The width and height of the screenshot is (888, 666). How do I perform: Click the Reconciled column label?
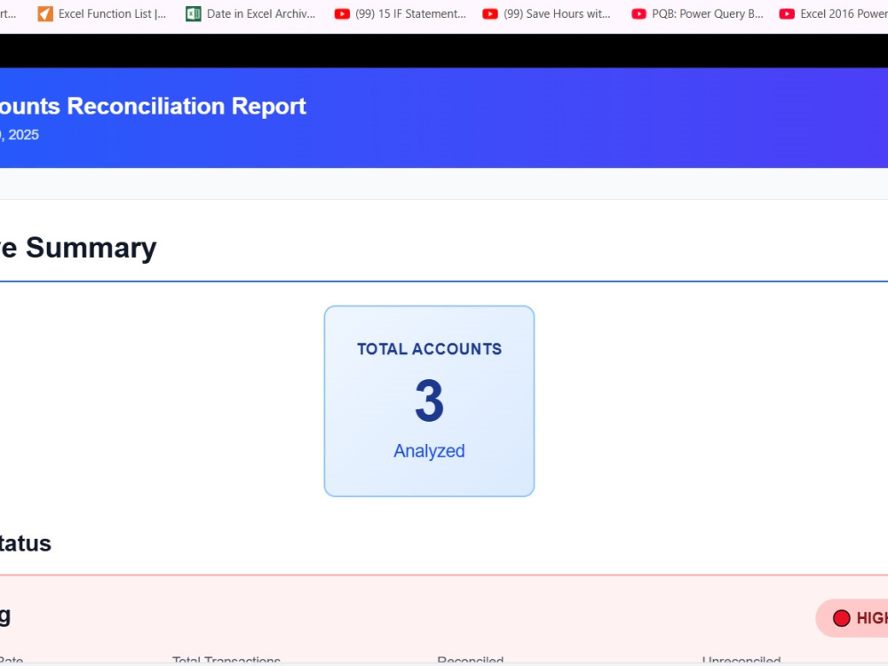(x=471, y=661)
